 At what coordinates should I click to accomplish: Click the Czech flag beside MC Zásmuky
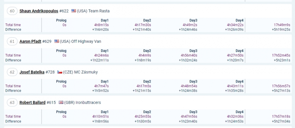pyautogui.click(x=60, y=72)
